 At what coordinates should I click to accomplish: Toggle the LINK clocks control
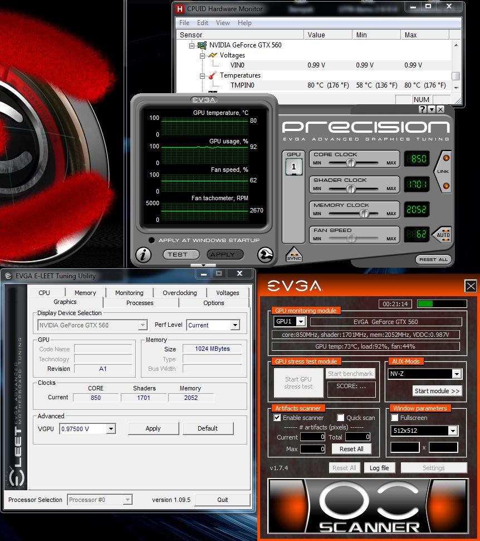pos(443,171)
